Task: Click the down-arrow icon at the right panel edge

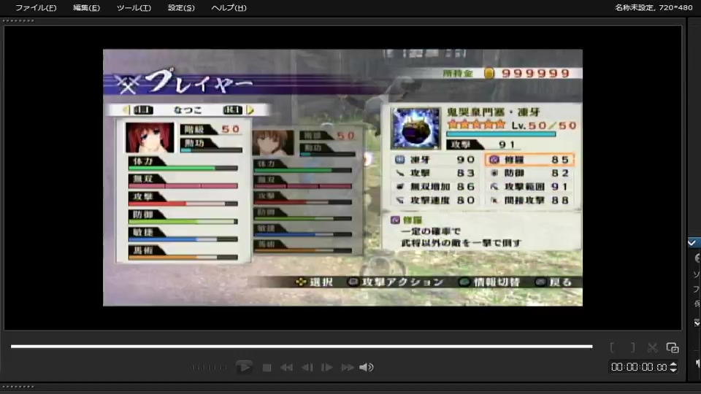Action: click(697, 322)
